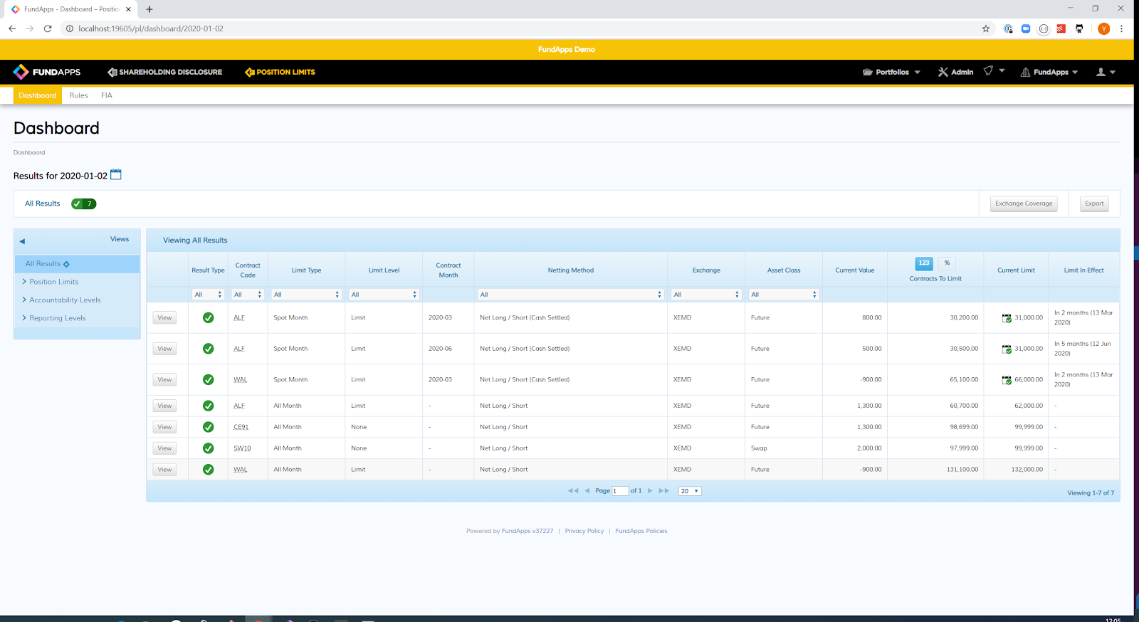1139x622 pixels.
Task: Click green check icon in ALF 2020-03 row
Action: 208,317
